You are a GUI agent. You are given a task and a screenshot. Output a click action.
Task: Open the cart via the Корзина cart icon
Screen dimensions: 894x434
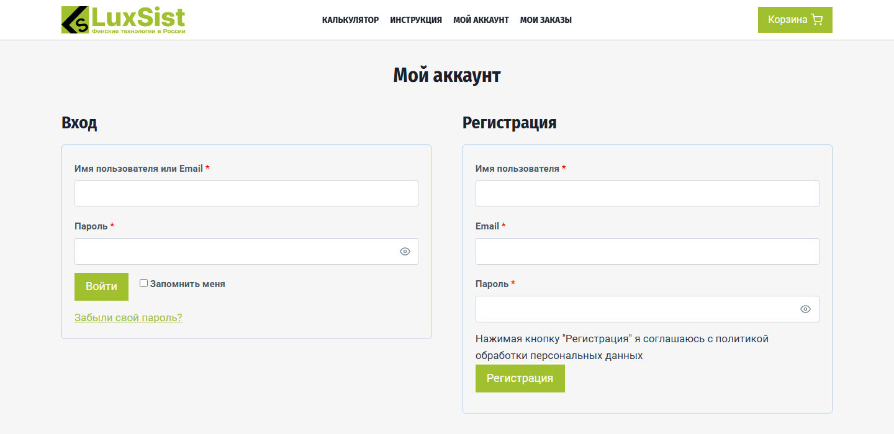click(795, 20)
